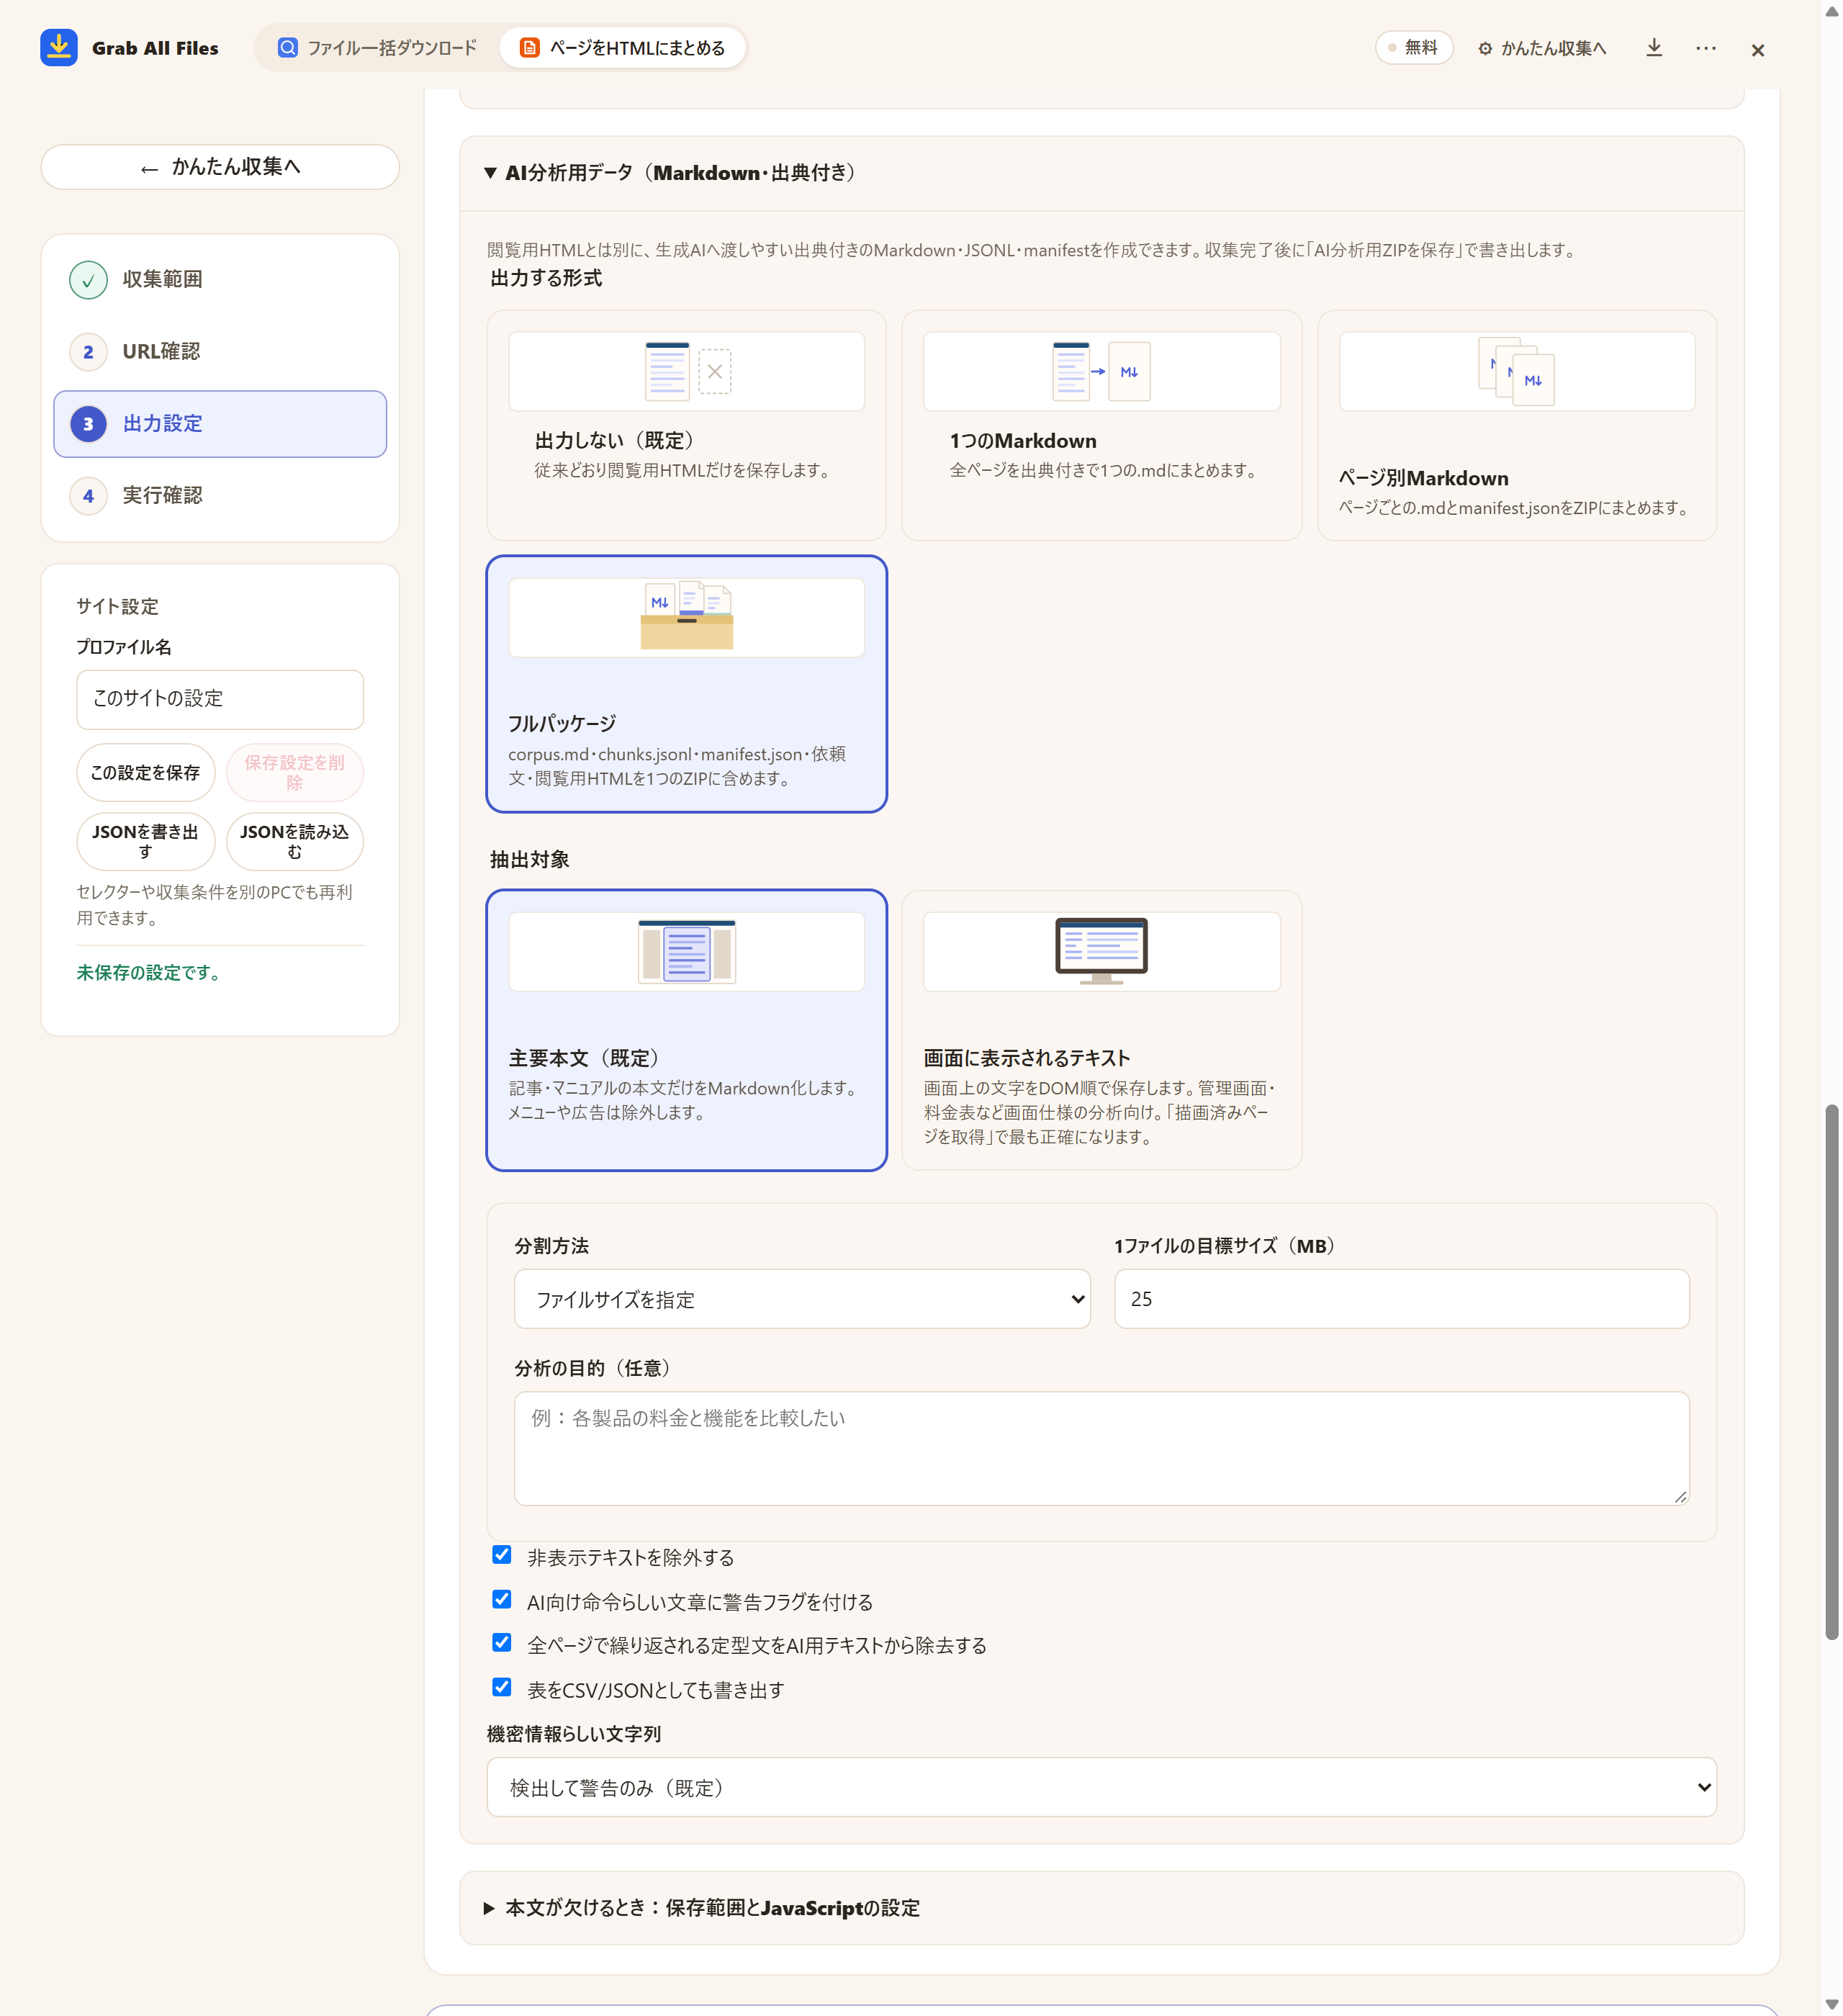The width and height of the screenshot is (1843, 2016).
Task: Click the ページ別Markdown stacked files illustration
Action: [1516, 371]
